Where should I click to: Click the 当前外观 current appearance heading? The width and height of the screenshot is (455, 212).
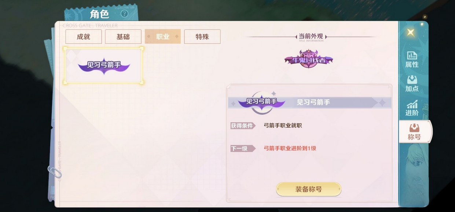tap(311, 36)
